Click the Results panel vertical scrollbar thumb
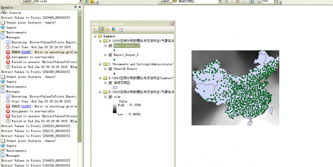 [80, 79]
